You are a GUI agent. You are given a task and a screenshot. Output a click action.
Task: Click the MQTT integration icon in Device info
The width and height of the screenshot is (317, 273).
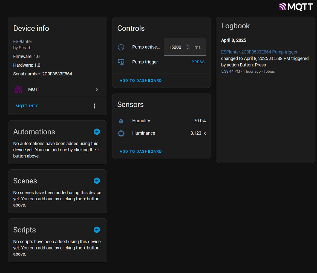[x=18, y=89]
